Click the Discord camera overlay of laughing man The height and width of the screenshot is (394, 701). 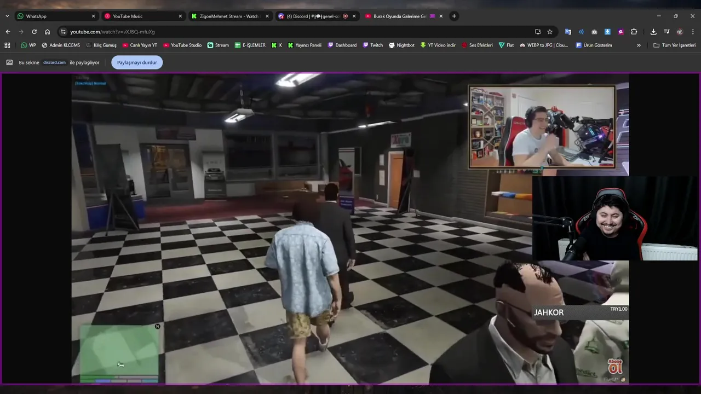pyautogui.click(x=616, y=218)
